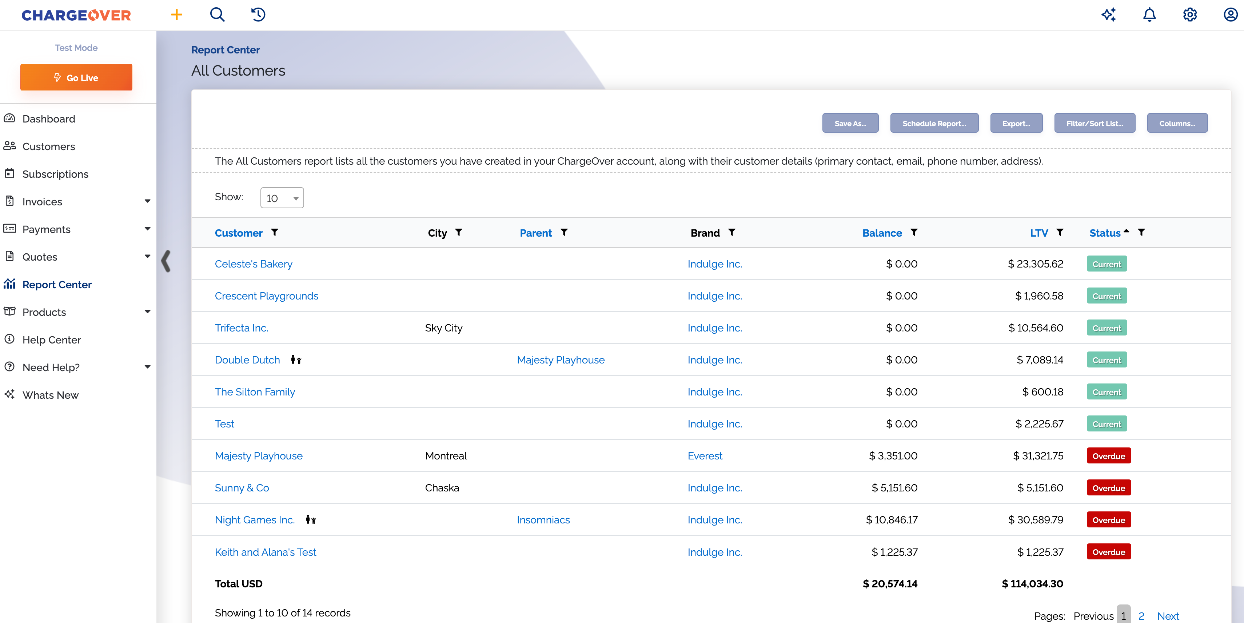This screenshot has height=623, width=1244.
Task: Expand the Products submenu arrow
Action: 148,312
